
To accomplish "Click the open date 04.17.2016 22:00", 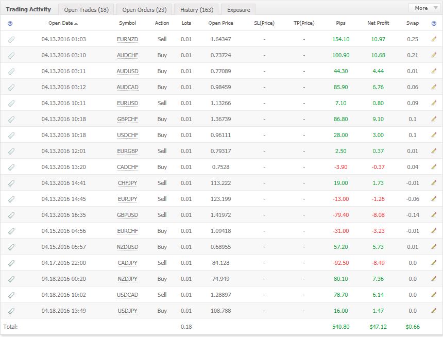I will [63, 263].
